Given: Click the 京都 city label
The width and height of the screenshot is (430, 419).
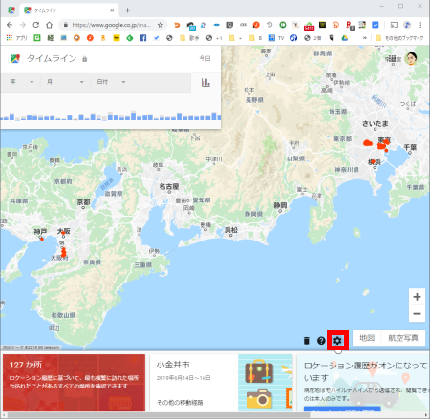Looking at the screenshot, I should pos(83,202).
